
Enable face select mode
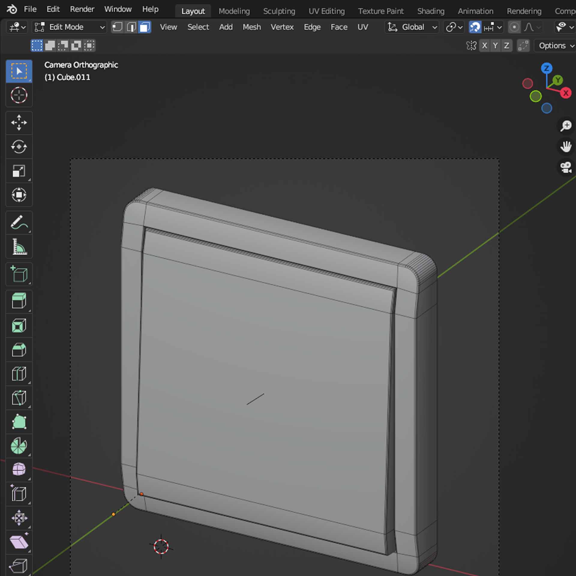[145, 27]
